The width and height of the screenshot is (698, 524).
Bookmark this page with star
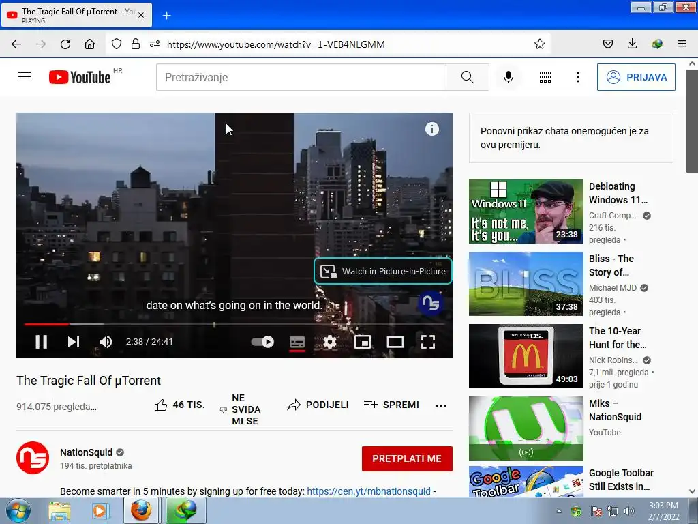[x=540, y=44]
